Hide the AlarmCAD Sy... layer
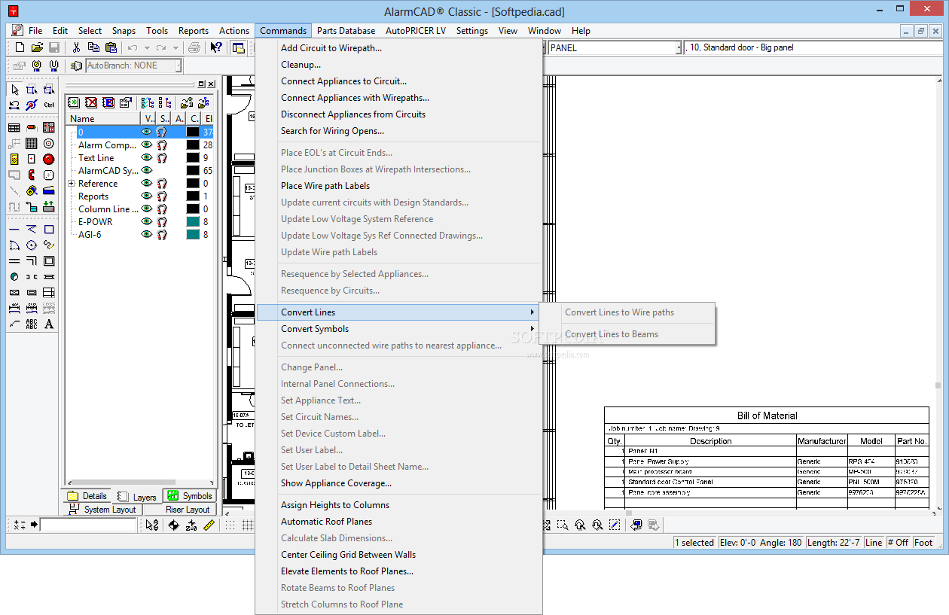Viewport: 949px width, 615px height. point(147,170)
